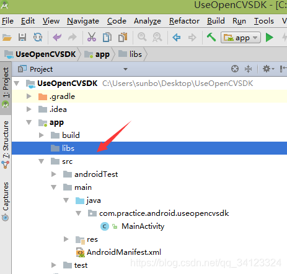Open the Analyze menu
Image resolution: width=287 pixels, height=274 pixels.
[148, 21]
